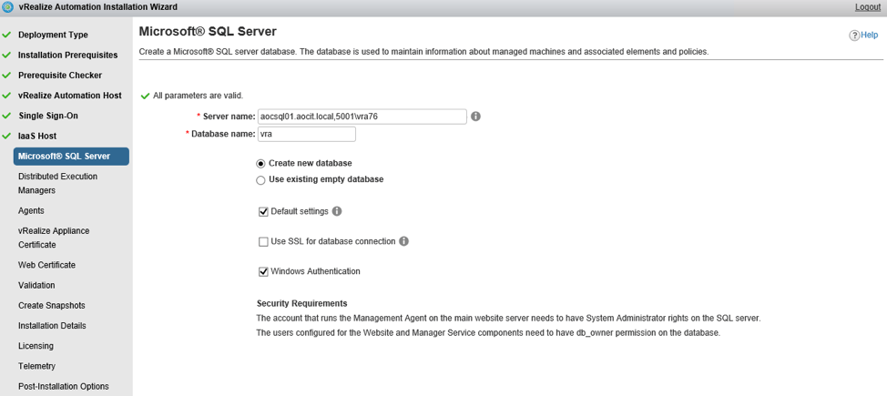This screenshot has height=396, width=887.
Task: Click the Microsoft SQL Server page title
Action: pyautogui.click(x=208, y=31)
